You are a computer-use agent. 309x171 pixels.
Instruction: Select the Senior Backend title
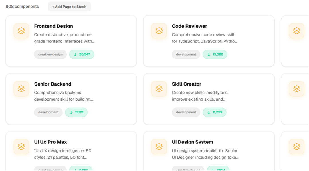coord(53,84)
